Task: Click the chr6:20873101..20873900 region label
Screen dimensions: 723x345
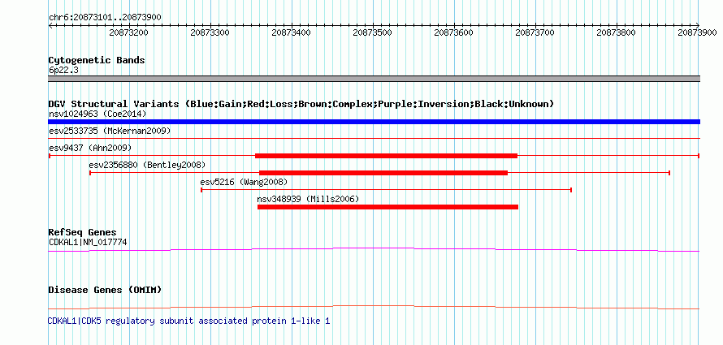Action: 105,18
